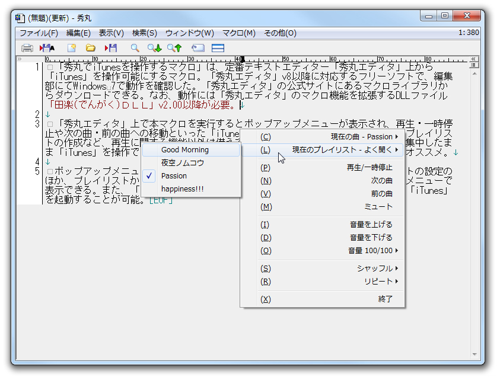The image size is (497, 377).
Task: Click the ruler at column 50
Action: [x=286, y=59]
